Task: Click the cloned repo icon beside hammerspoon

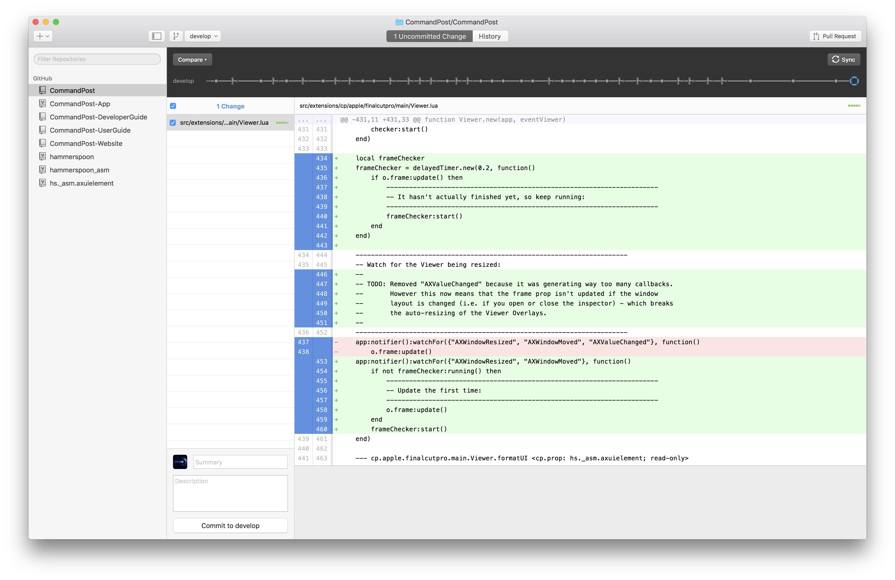Action: (x=42, y=157)
